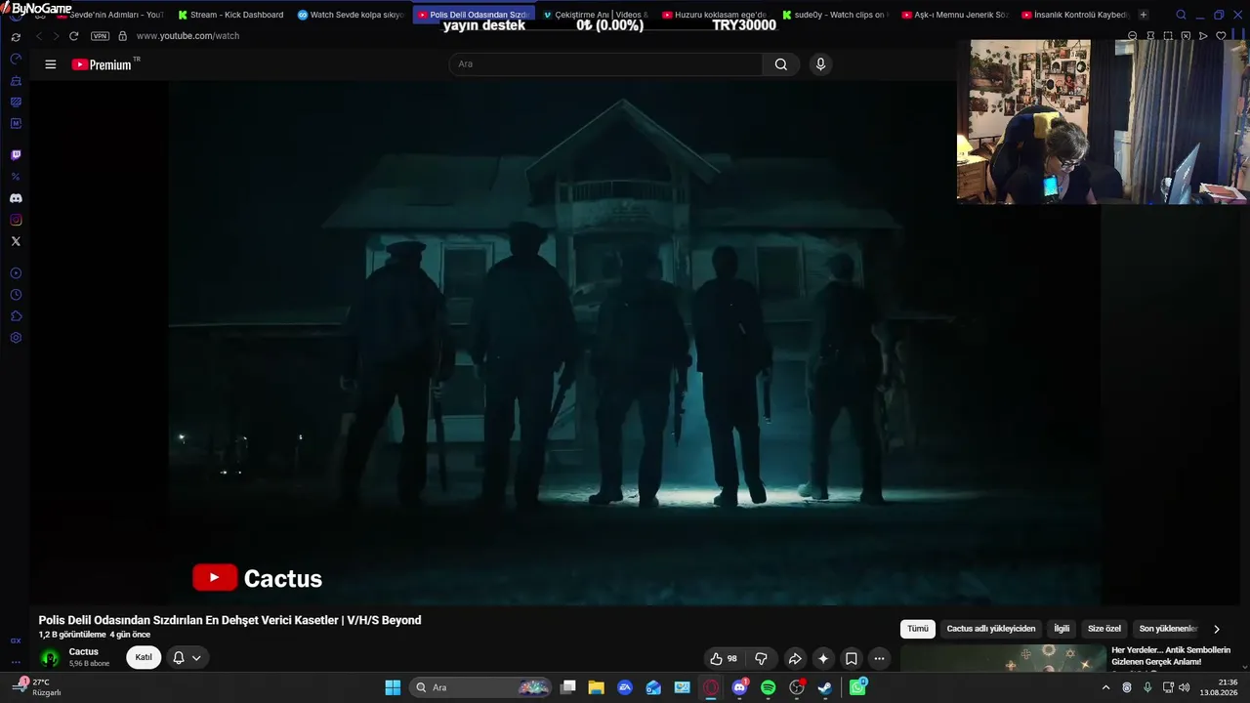The height and width of the screenshot is (703, 1250).
Task: Click the Cactus watermark in the video
Action: 258,578
